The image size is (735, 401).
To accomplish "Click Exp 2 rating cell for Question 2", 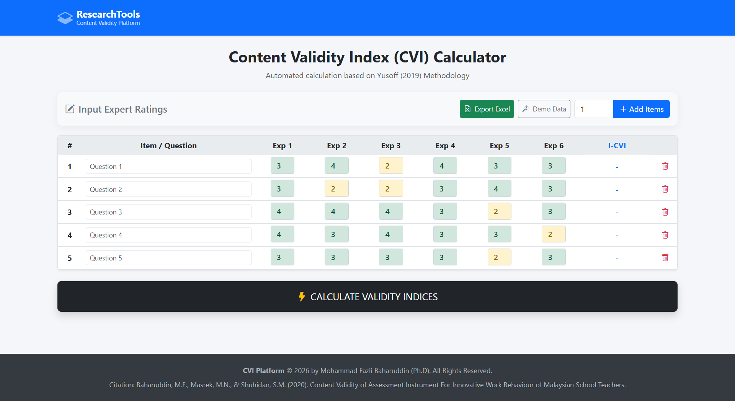I will point(336,189).
